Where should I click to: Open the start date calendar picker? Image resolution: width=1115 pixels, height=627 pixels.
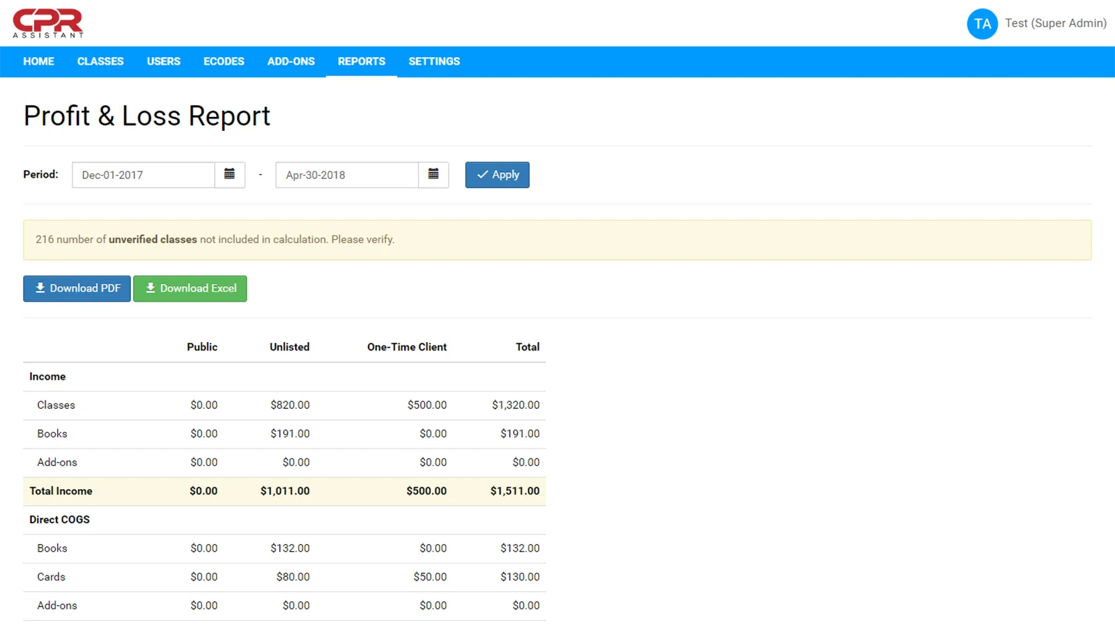click(x=229, y=175)
